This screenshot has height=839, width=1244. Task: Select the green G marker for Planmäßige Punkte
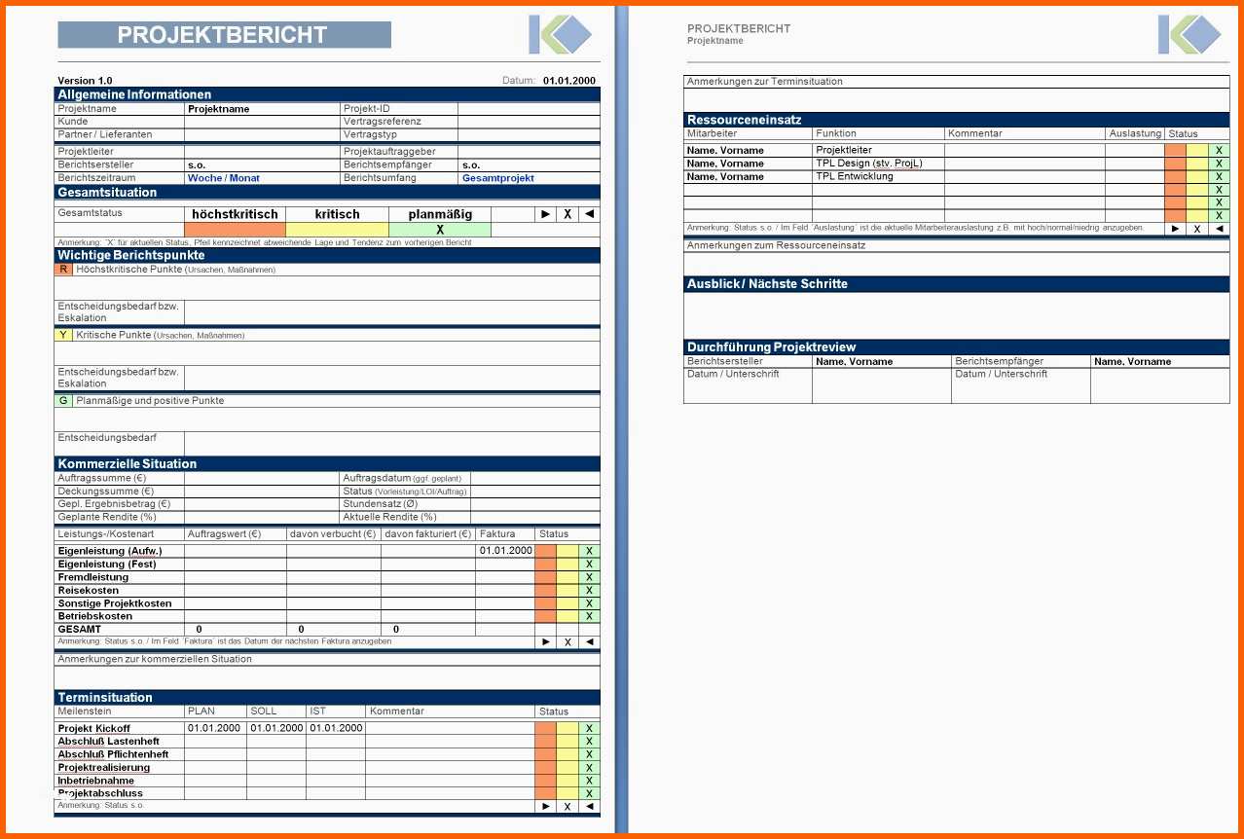[63, 400]
